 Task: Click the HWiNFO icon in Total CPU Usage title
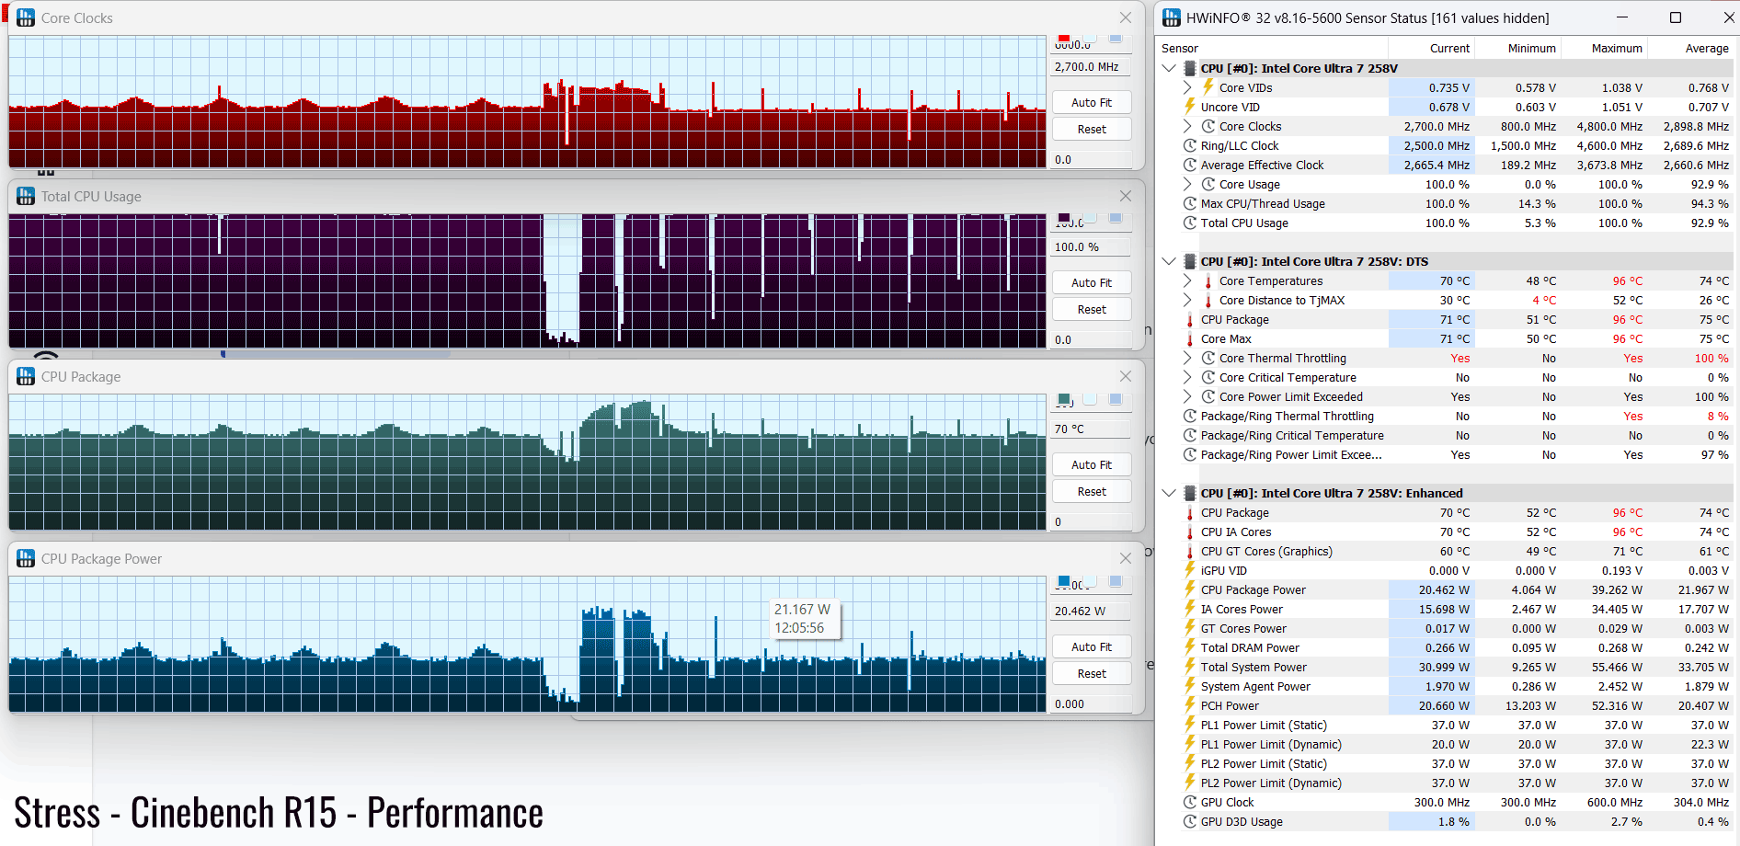26,196
